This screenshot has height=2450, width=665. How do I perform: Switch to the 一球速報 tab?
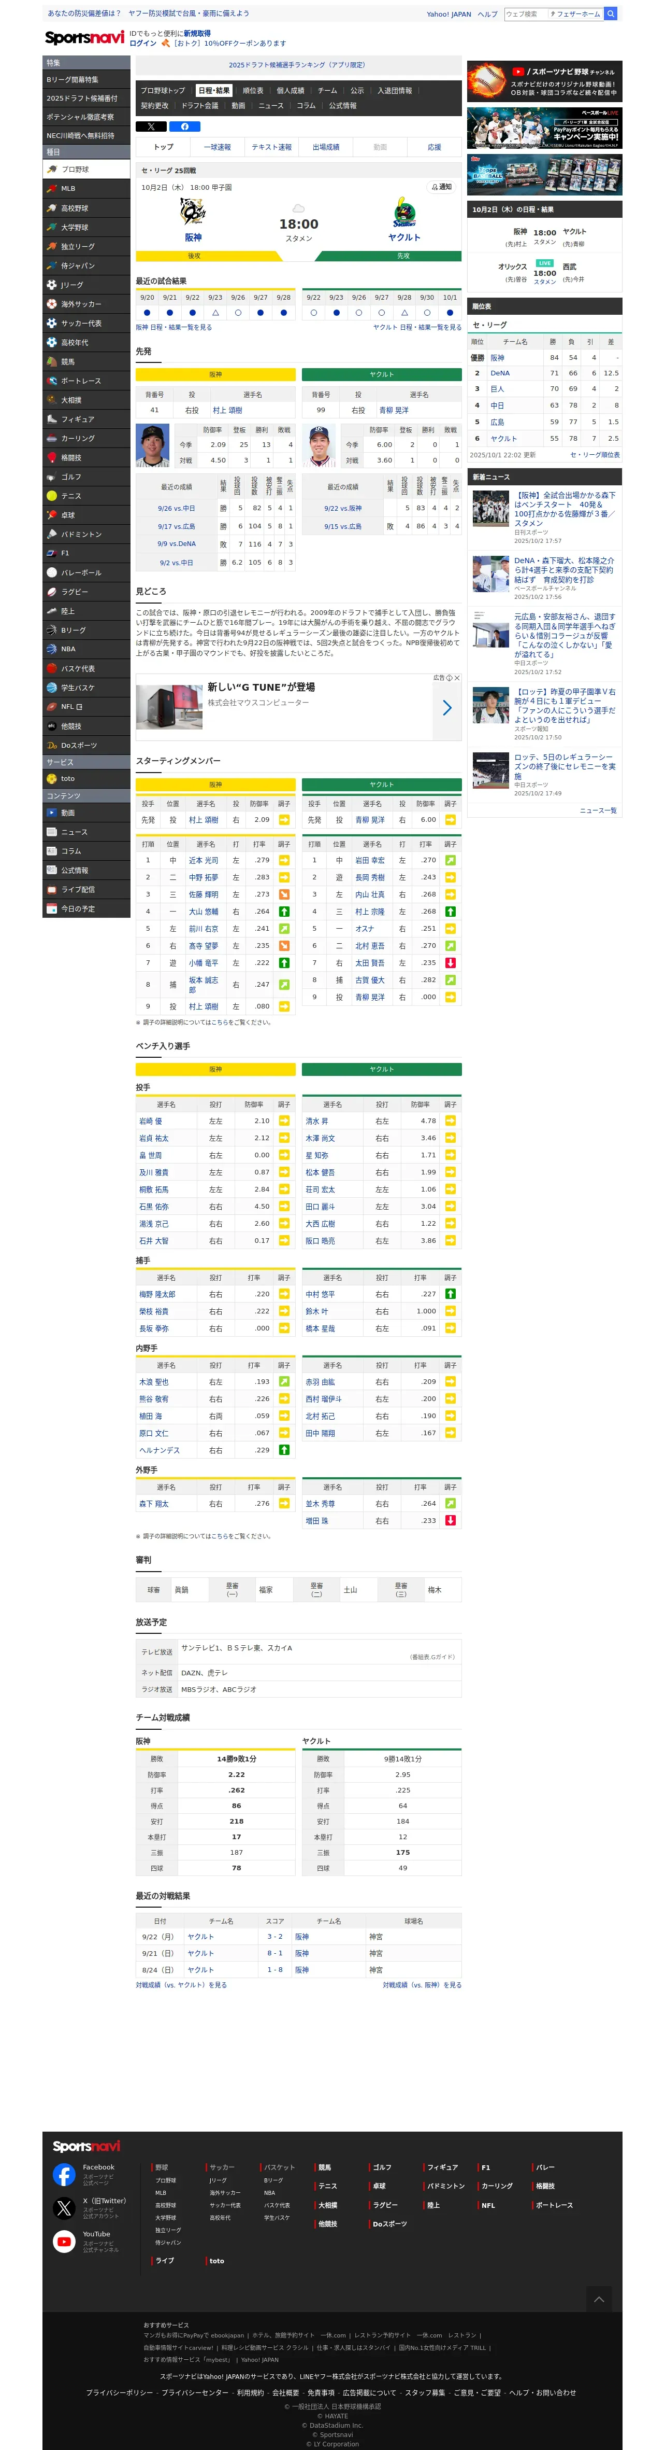pyautogui.click(x=218, y=147)
